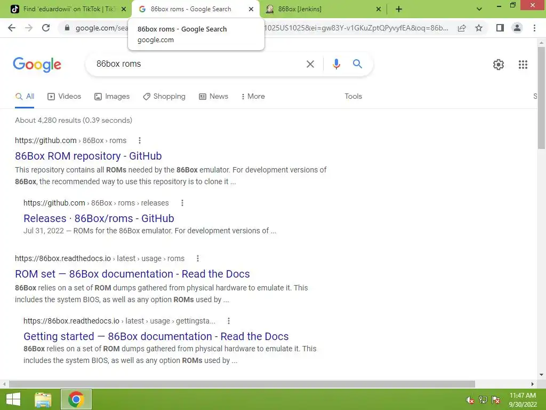Reload the current page
The height and width of the screenshot is (410, 546).
pyautogui.click(x=46, y=28)
